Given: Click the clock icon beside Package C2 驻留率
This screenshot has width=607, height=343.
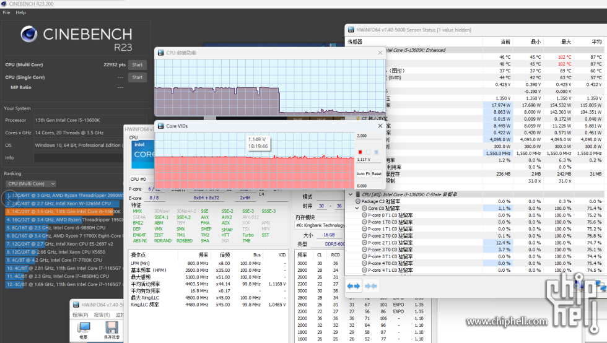Looking at the screenshot, I should [x=358, y=201].
